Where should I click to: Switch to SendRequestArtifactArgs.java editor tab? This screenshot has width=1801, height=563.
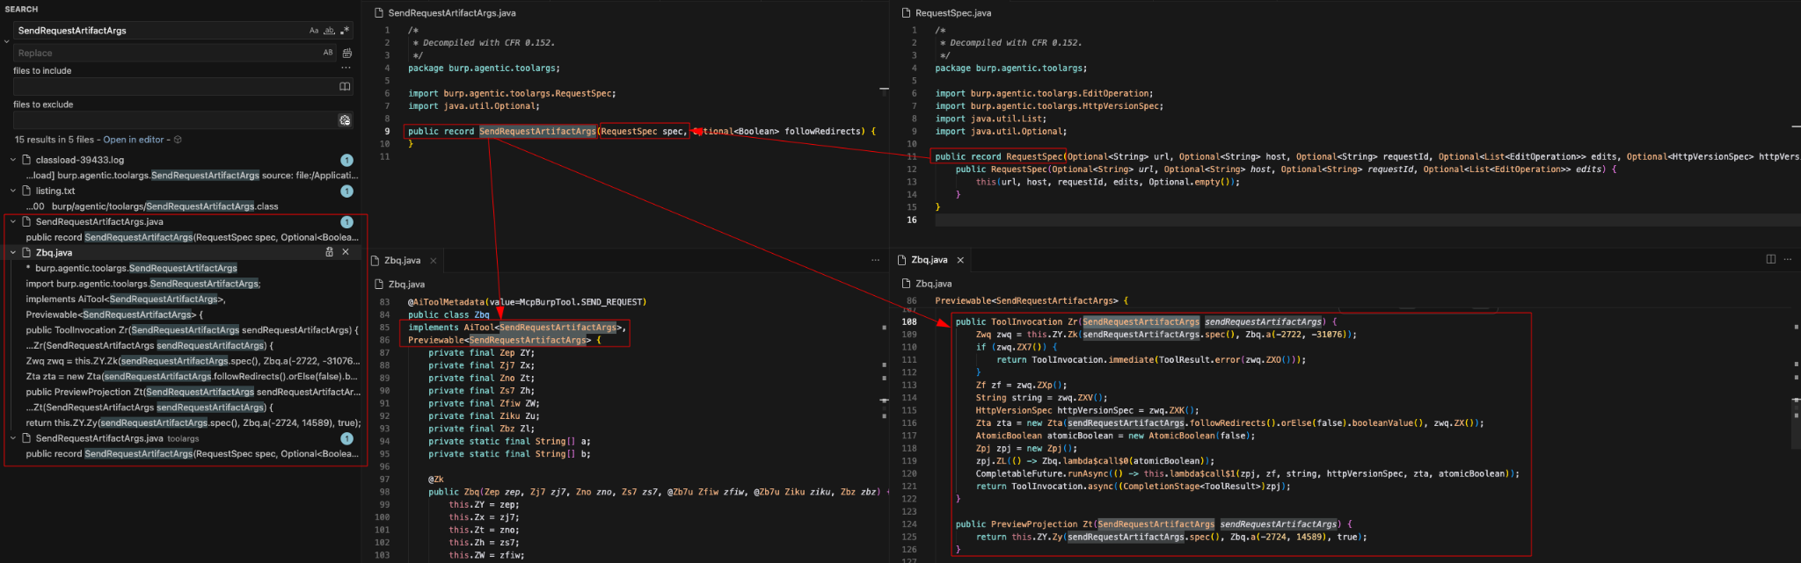452,13
